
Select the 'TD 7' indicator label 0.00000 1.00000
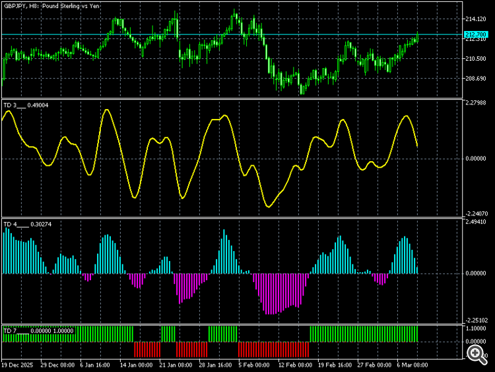pyautogui.click(x=38, y=330)
